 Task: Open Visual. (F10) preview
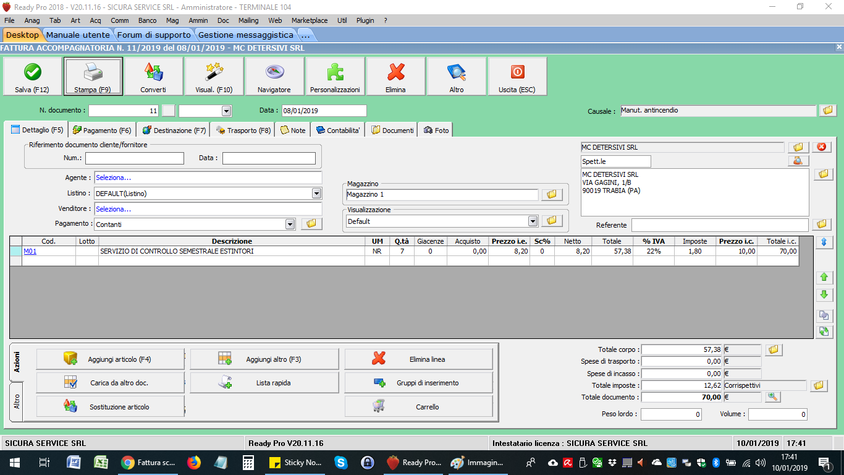click(214, 77)
